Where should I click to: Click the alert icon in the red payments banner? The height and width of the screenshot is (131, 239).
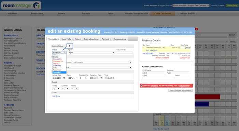click(141, 86)
